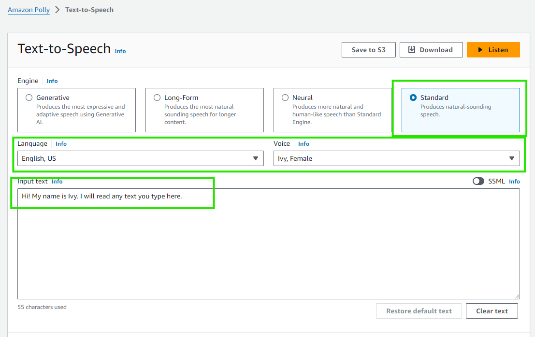Choose the Neural engine radio button
The width and height of the screenshot is (535, 337).
click(285, 98)
